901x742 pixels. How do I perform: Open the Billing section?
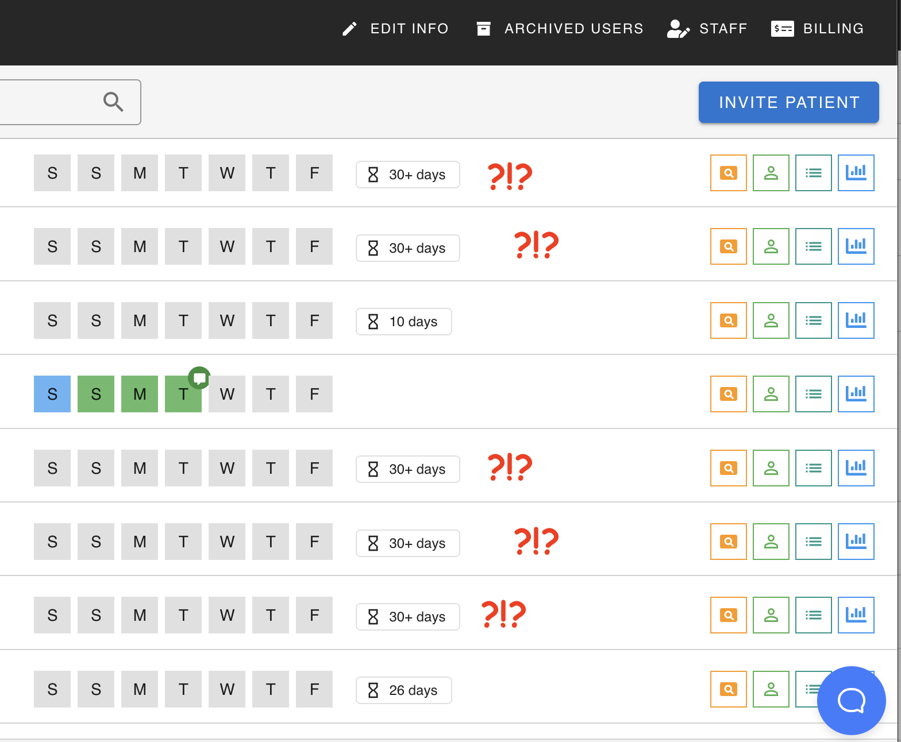click(x=817, y=29)
